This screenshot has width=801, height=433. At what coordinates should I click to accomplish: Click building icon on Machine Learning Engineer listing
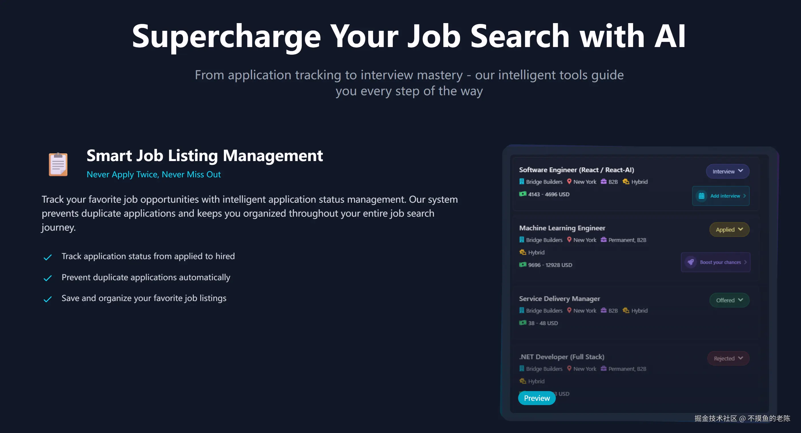click(522, 240)
